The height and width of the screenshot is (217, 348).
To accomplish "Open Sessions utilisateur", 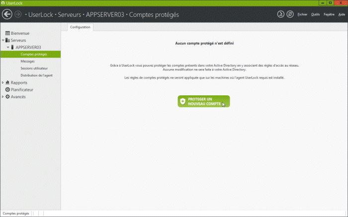I will click(34, 69).
